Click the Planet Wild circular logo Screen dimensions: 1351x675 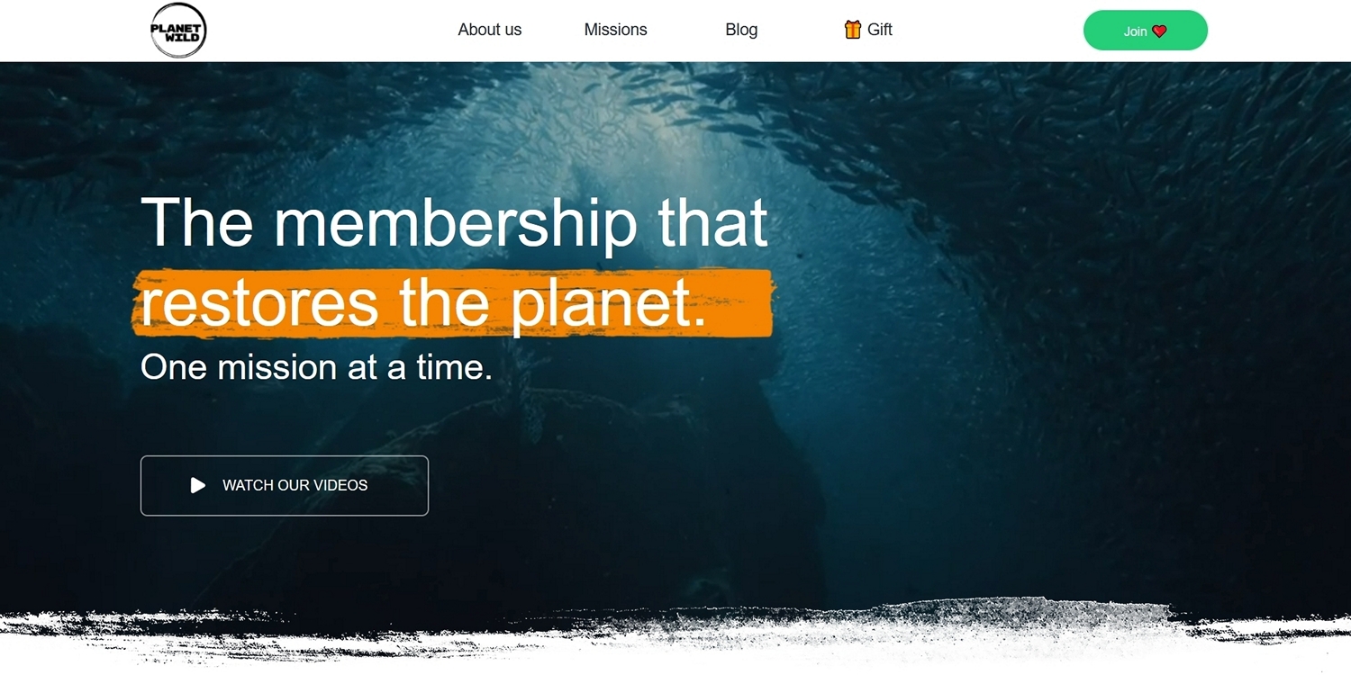coord(178,30)
